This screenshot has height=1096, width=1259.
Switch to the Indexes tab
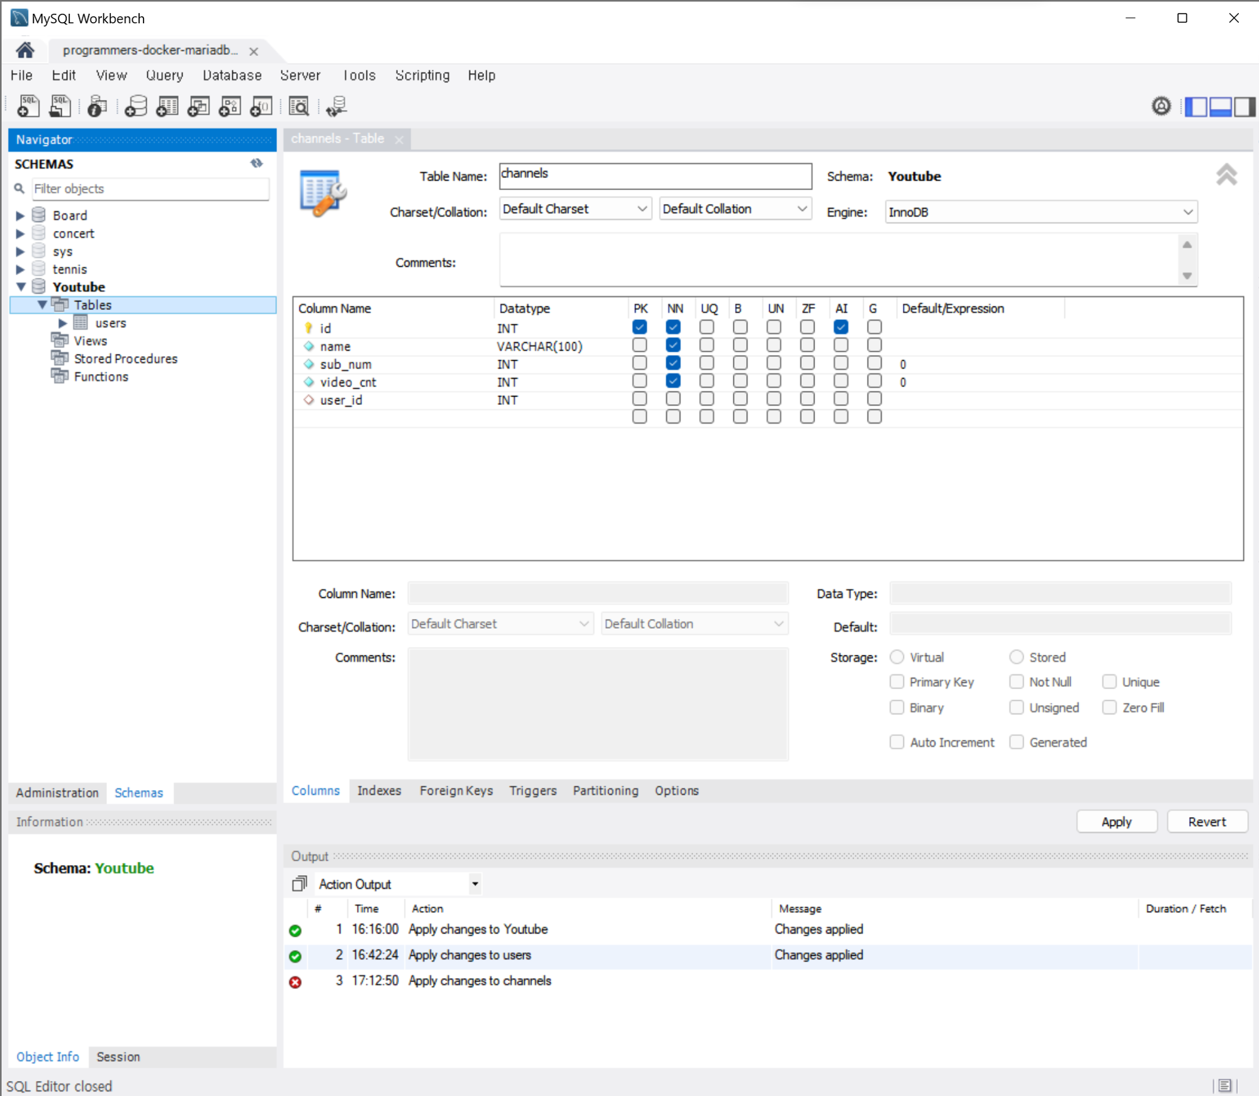click(x=379, y=791)
